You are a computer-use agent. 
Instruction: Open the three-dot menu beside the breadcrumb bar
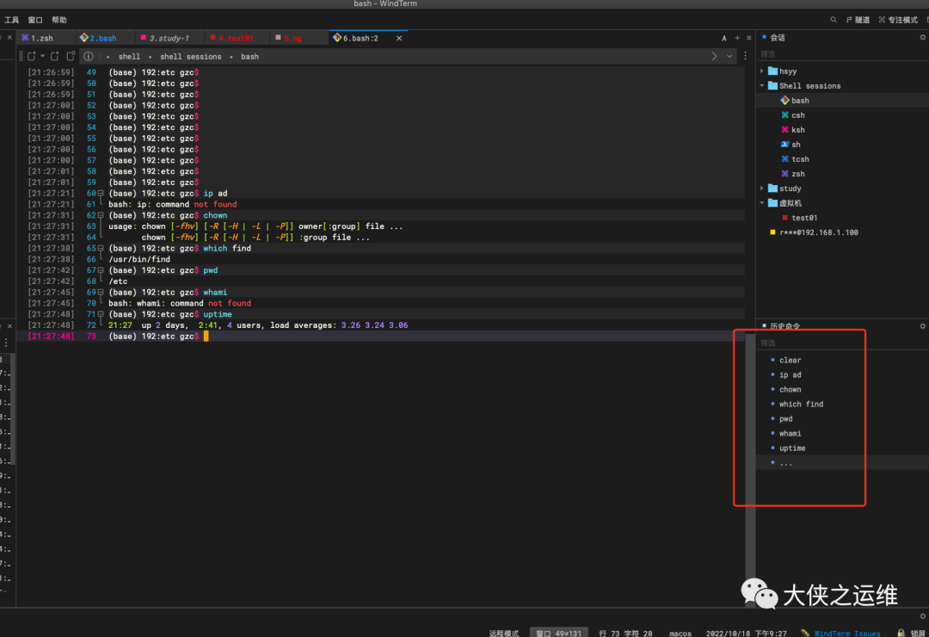745,56
